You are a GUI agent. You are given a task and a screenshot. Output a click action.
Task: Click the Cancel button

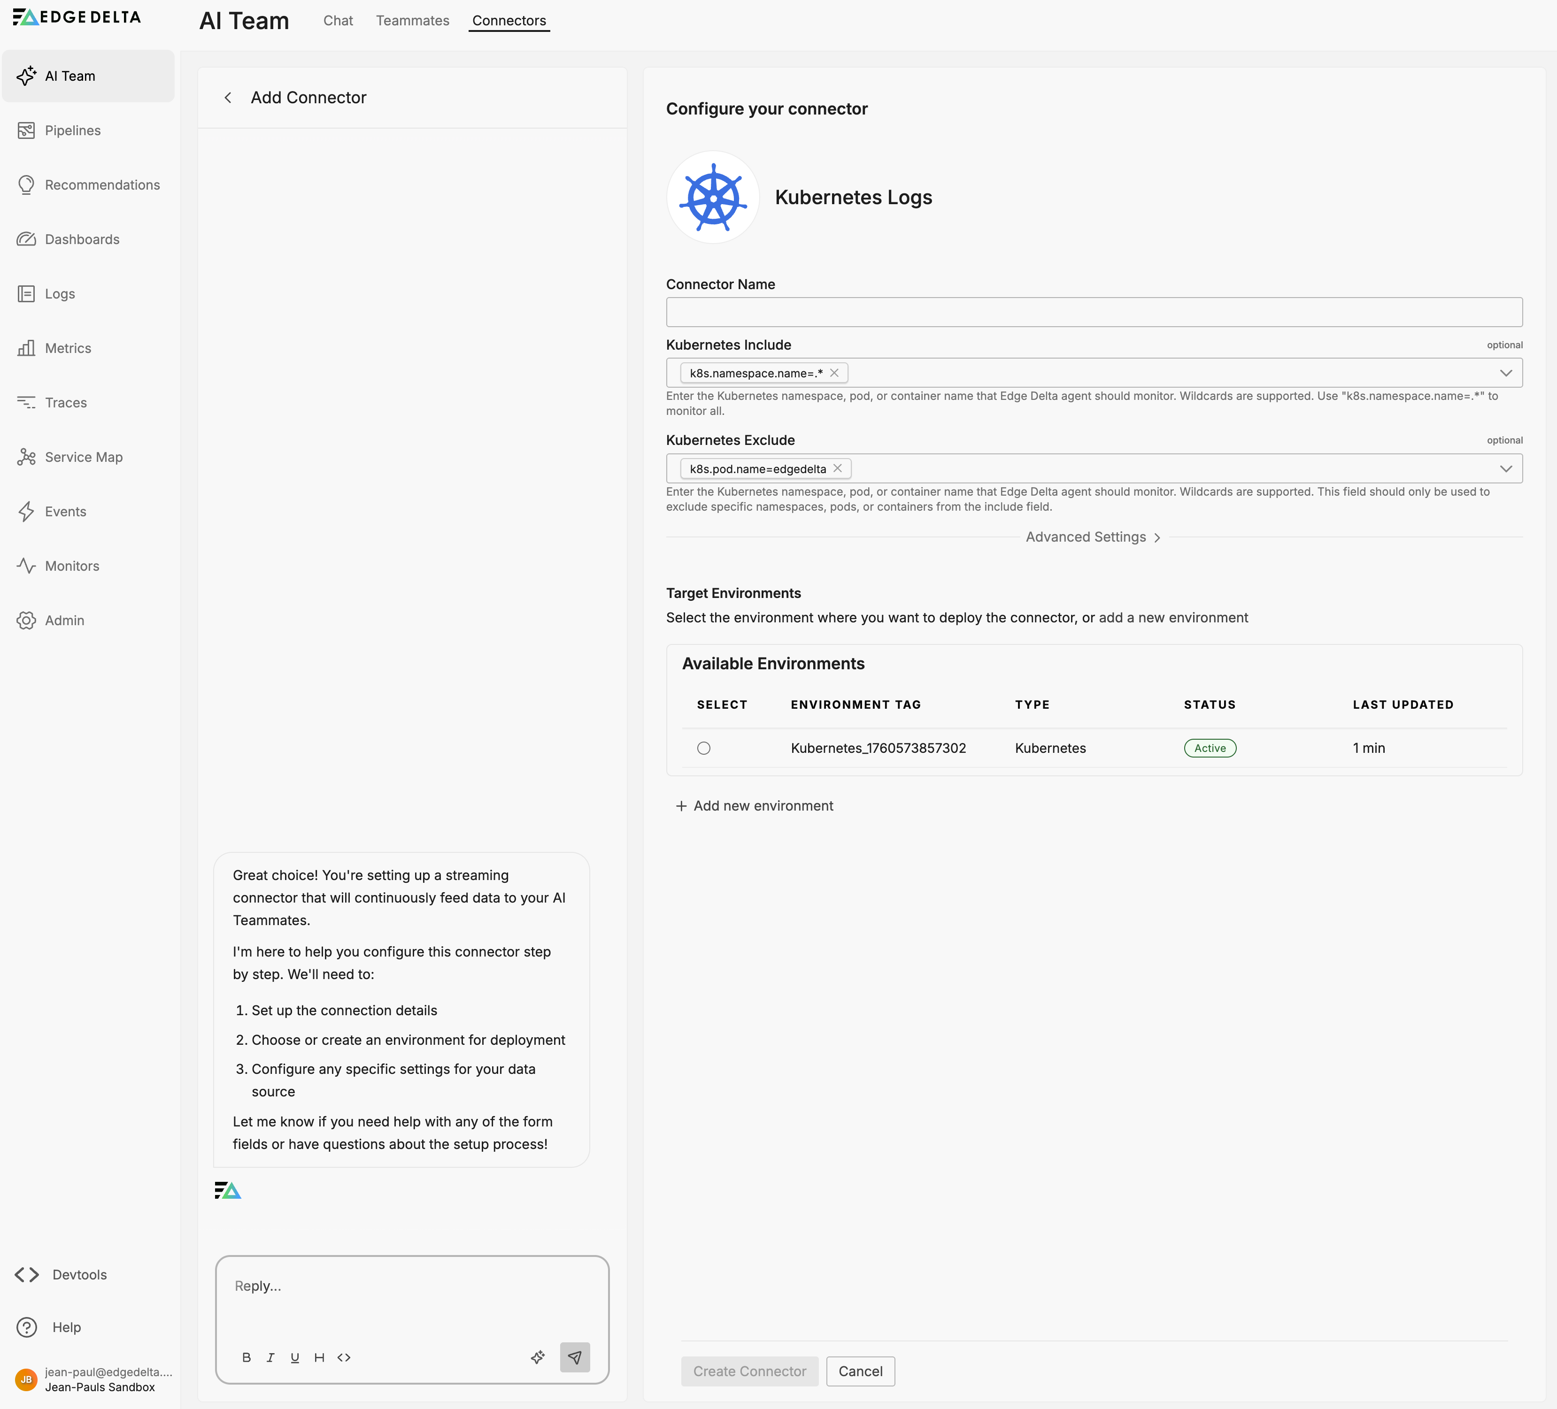click(860, 1371)
